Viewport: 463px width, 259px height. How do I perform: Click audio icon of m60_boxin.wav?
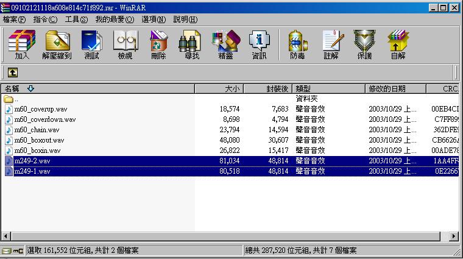click(x=9, y=151)
